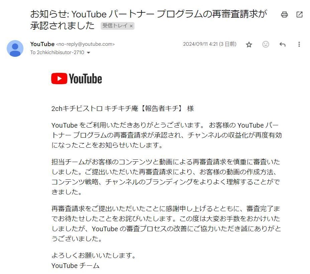Screen dimensions: 310x274
Task: Click the email subject お知らせ heading
Action: (148, 20)
